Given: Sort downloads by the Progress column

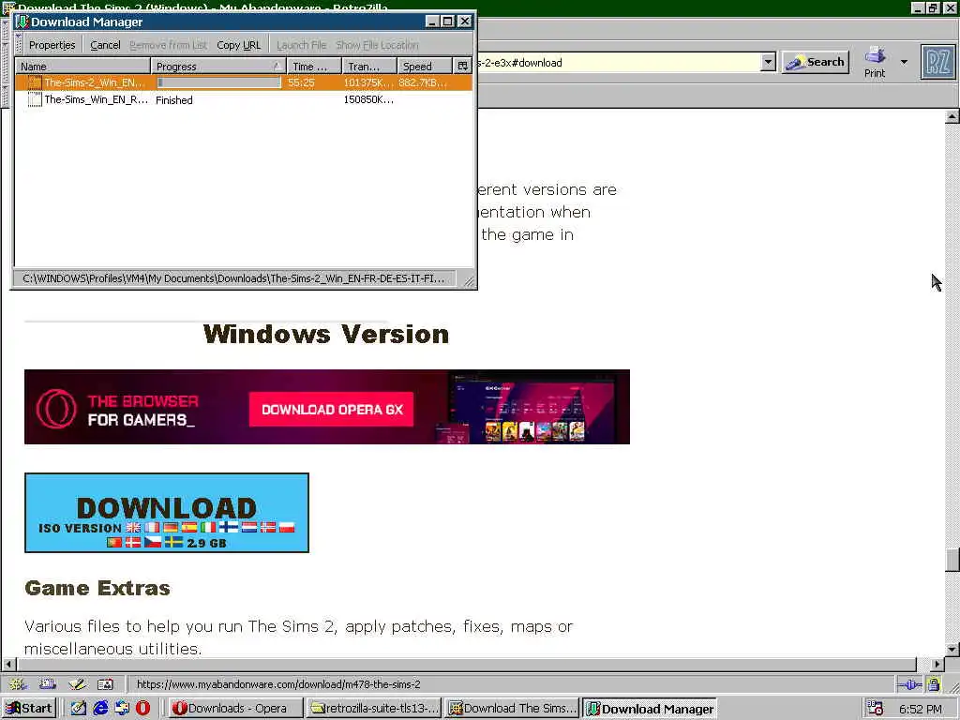Looking at the screenshot, I should [218, 67].
